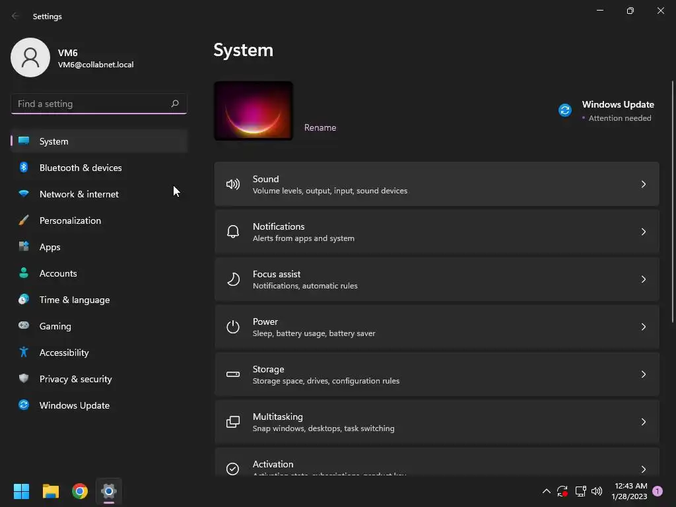
Task: Open Personalization settings
Action: point(99,220)
